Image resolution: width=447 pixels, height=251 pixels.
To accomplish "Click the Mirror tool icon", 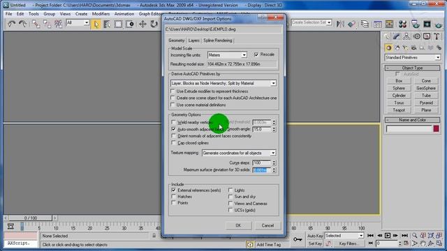I will (340, 24).
